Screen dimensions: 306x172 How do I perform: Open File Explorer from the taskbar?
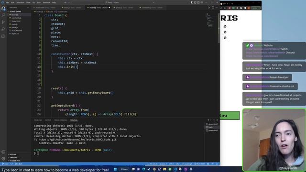(164, 169)
